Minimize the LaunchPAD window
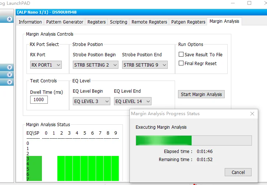 [233, 3]
